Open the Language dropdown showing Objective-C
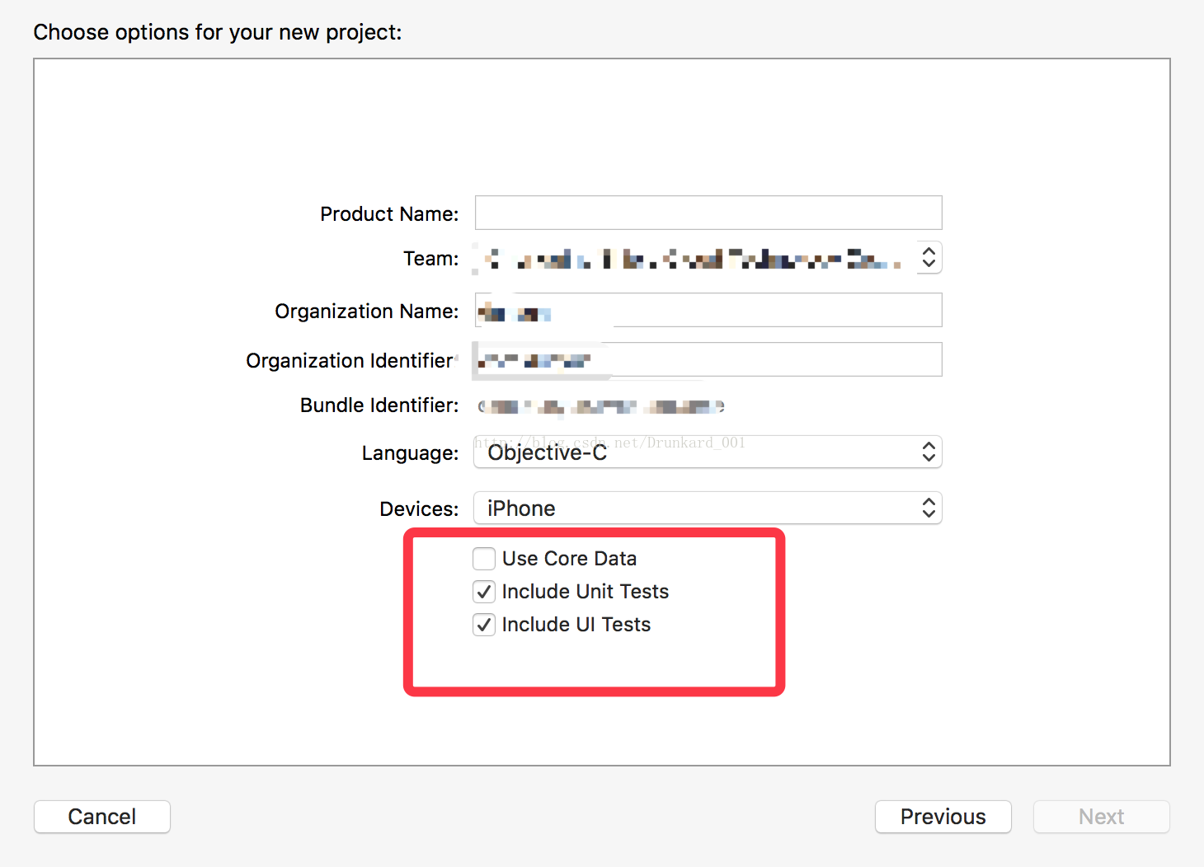1204x867 pixels. [x=708, y=452]
